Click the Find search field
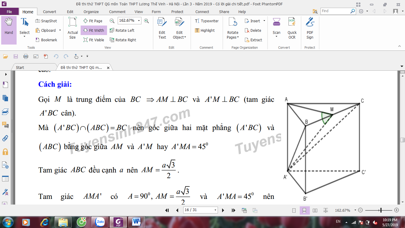405x228 pixels. [335, 11]
